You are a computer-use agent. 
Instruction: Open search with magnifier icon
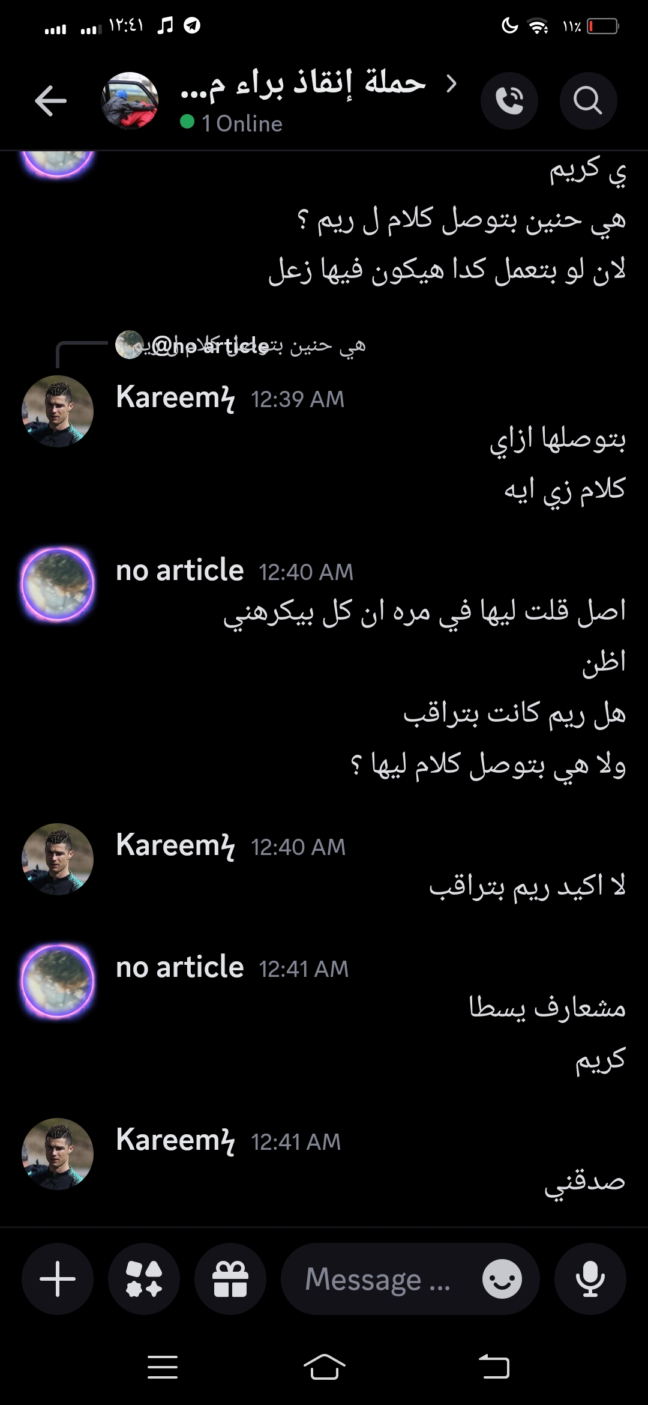pos(588,100)
